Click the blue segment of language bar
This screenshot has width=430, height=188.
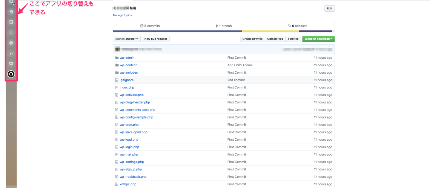(177, 31)
